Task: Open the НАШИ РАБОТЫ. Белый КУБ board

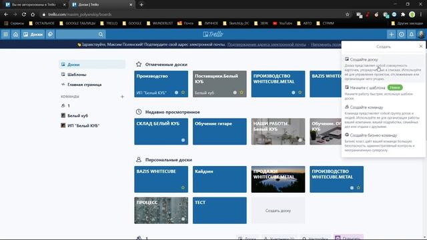Action: (278, 131)
